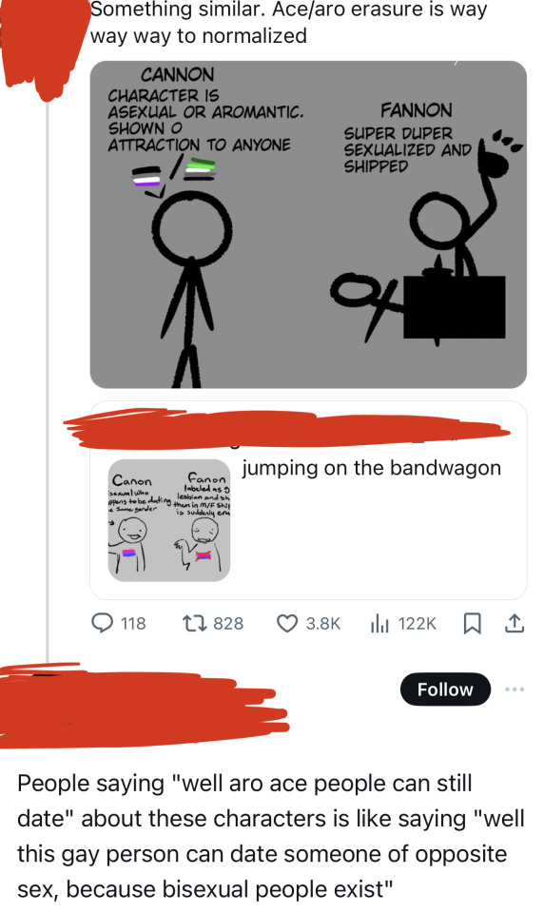544x913 pixels.
Task: Open the three-dot more options menu
Action: click(515, 690)
